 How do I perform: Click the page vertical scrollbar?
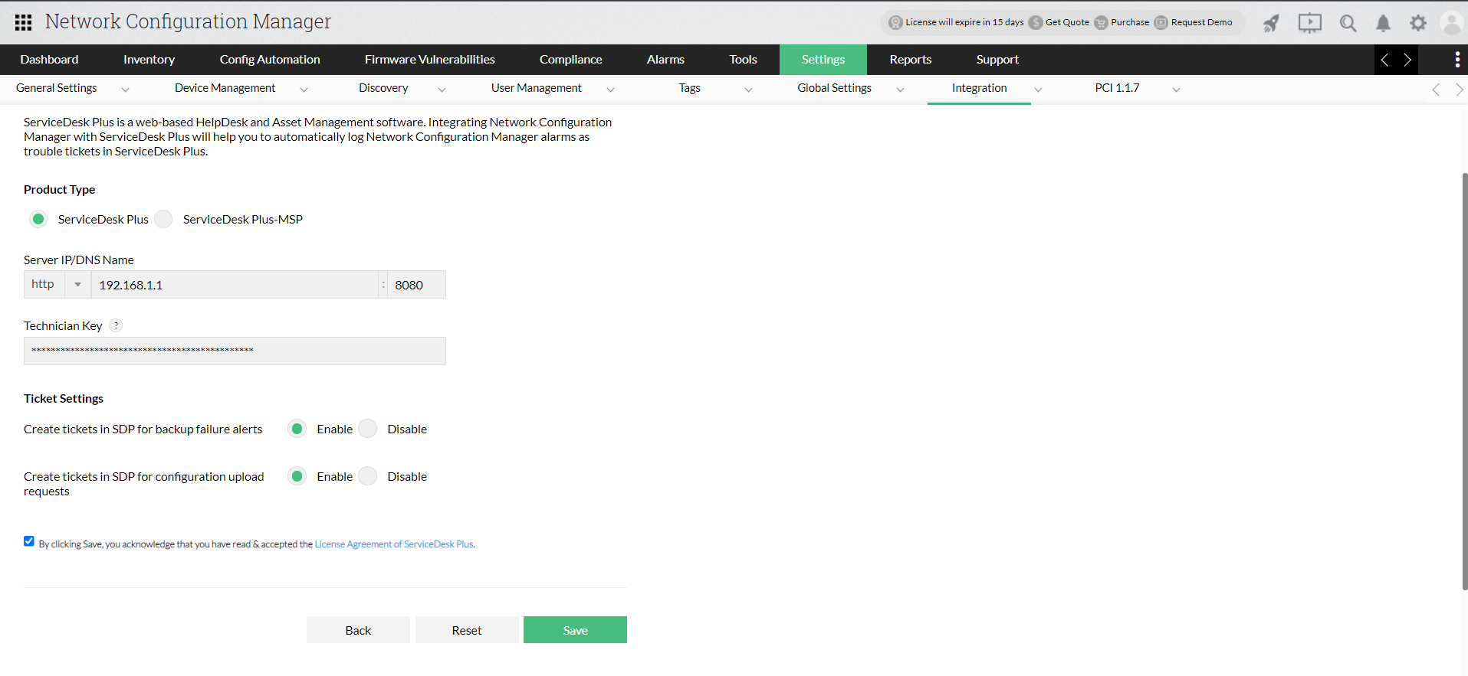(1464, 381)
